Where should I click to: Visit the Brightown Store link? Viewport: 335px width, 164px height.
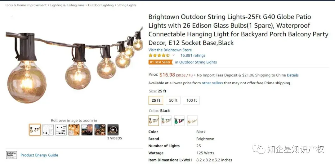pos(170,50)
